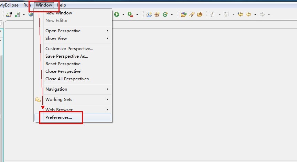This screenshot has height=162, width=297.
Task: Click the External Tools run icon
Action: [x=130, y=14]
